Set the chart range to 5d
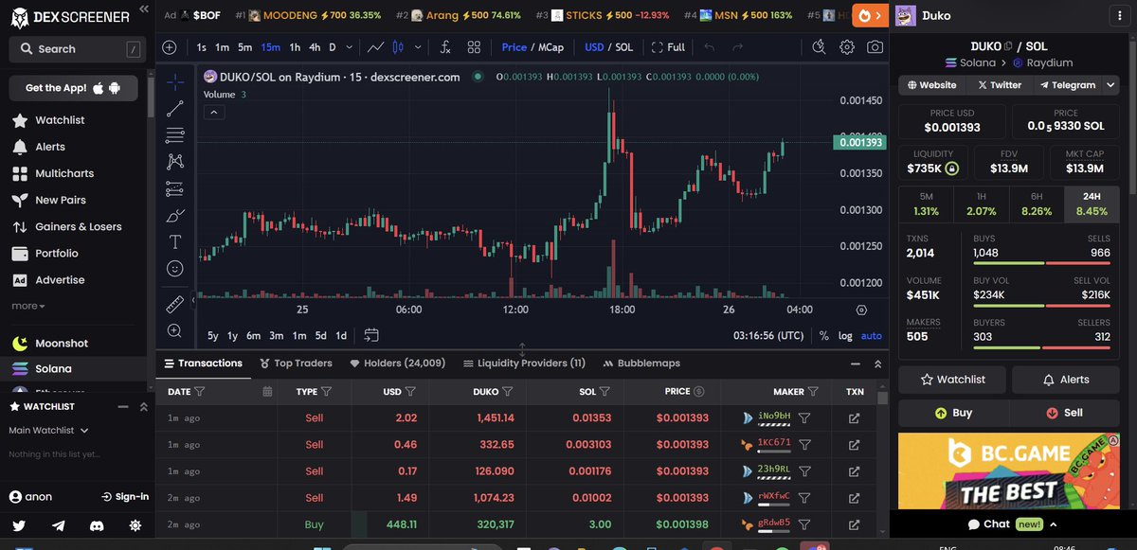Screen dimensions: 1137x550 (321, 335)
